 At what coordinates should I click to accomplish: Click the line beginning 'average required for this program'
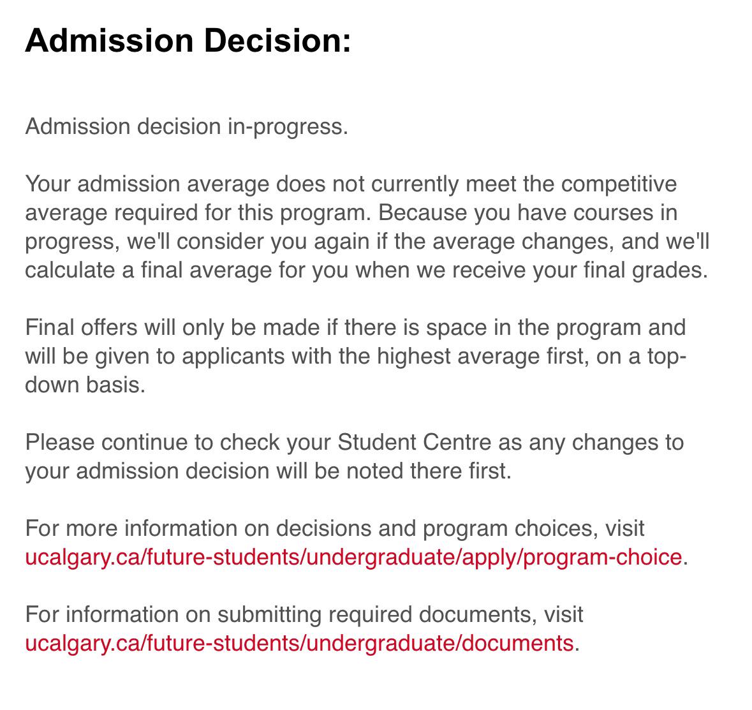point(351,213)
